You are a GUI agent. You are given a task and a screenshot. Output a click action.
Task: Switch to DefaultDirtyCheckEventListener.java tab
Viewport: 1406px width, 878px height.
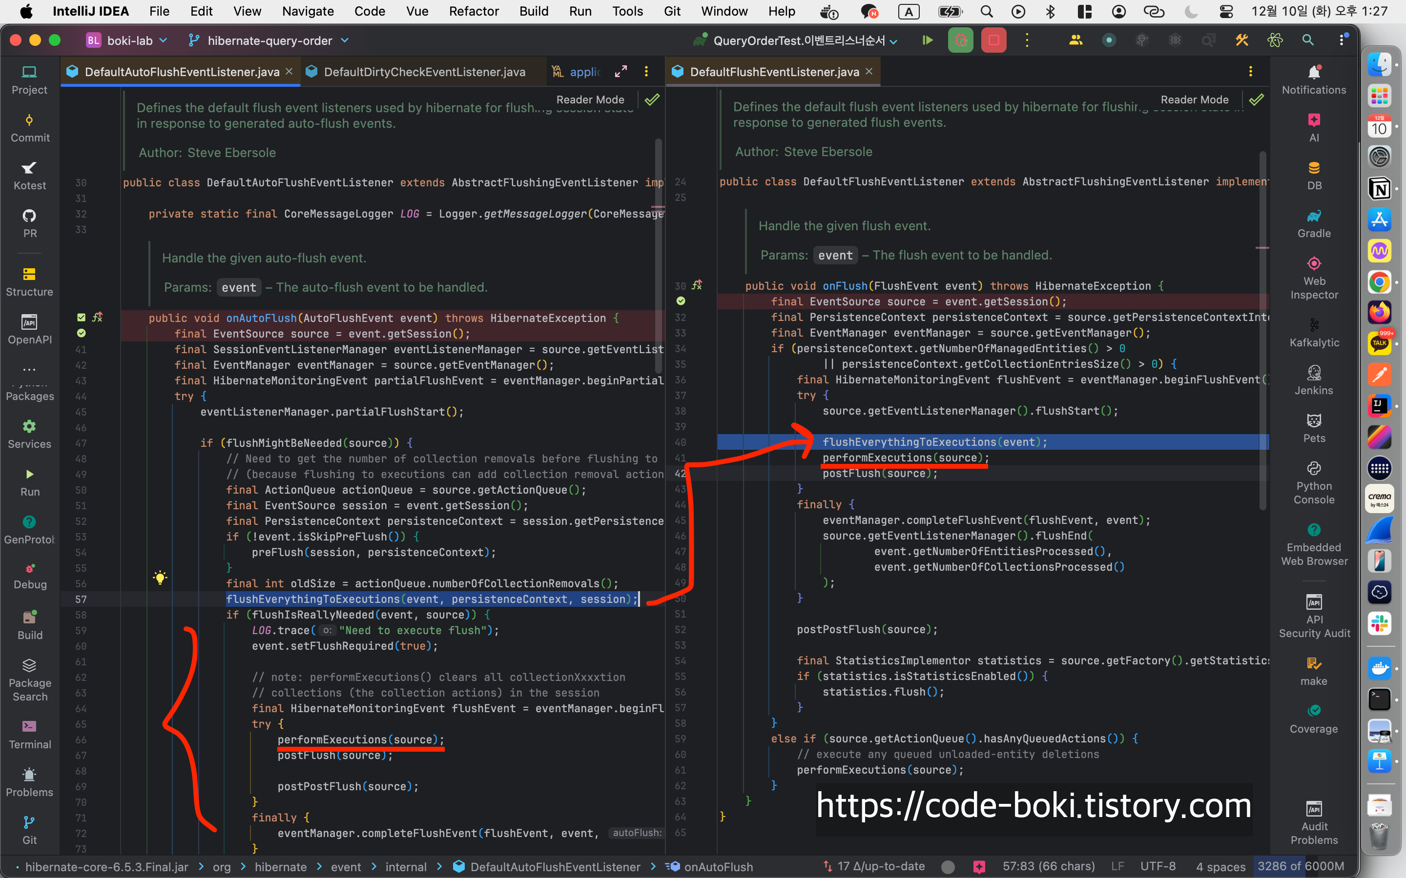point(424,71)
